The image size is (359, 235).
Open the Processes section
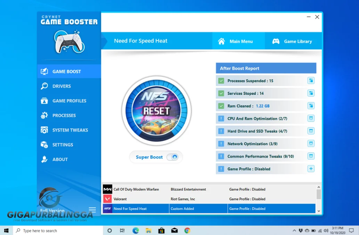(69, 115)
